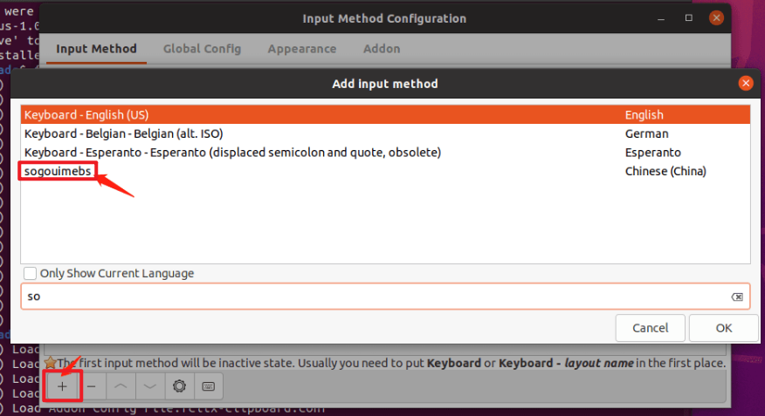Select Keyboard - English (US) entry
The width and height of the screenshot is (765, 416).
(x=87, y=115)
